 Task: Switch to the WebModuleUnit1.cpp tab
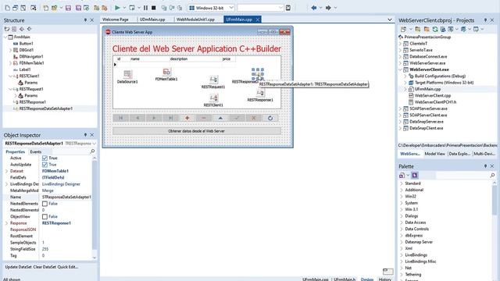pos(195,20)
